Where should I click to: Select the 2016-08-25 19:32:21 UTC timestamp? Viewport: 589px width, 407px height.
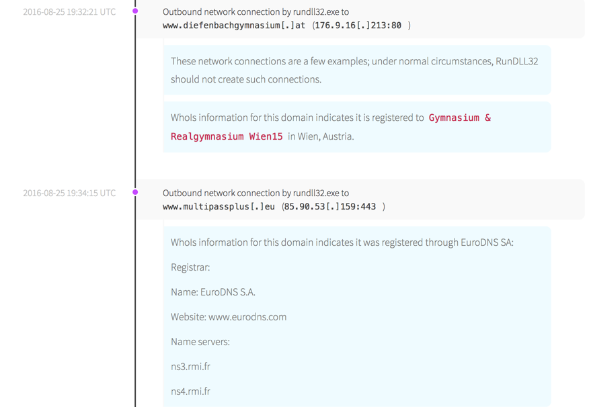point(69,12)
